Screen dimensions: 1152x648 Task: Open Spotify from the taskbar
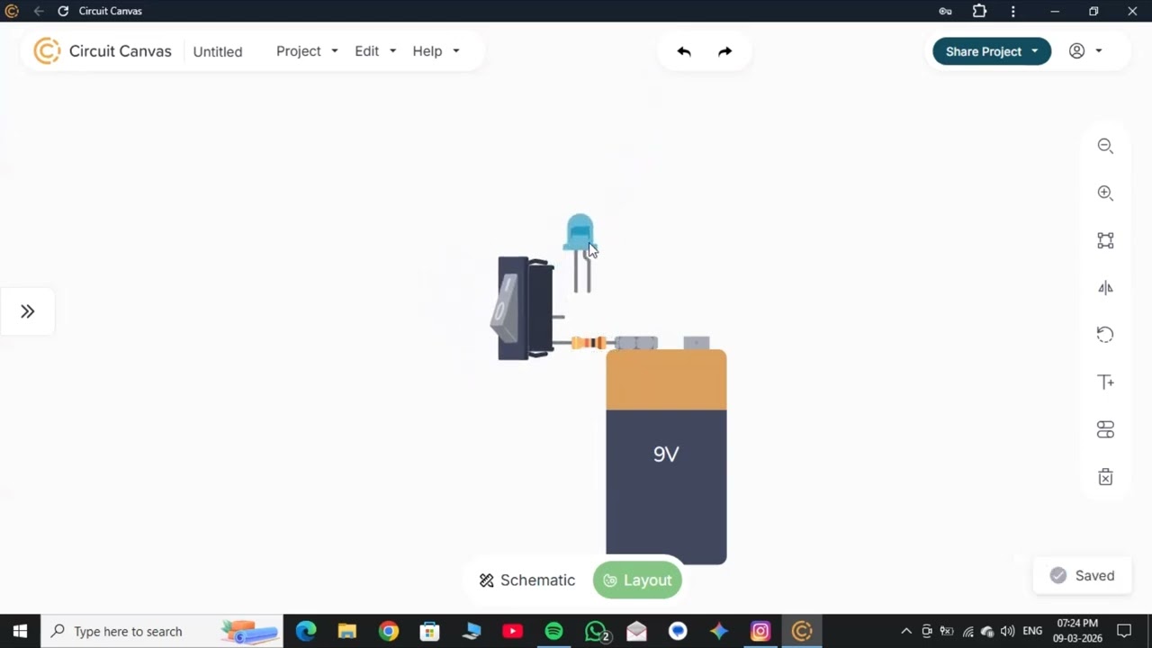click(553, 631)
